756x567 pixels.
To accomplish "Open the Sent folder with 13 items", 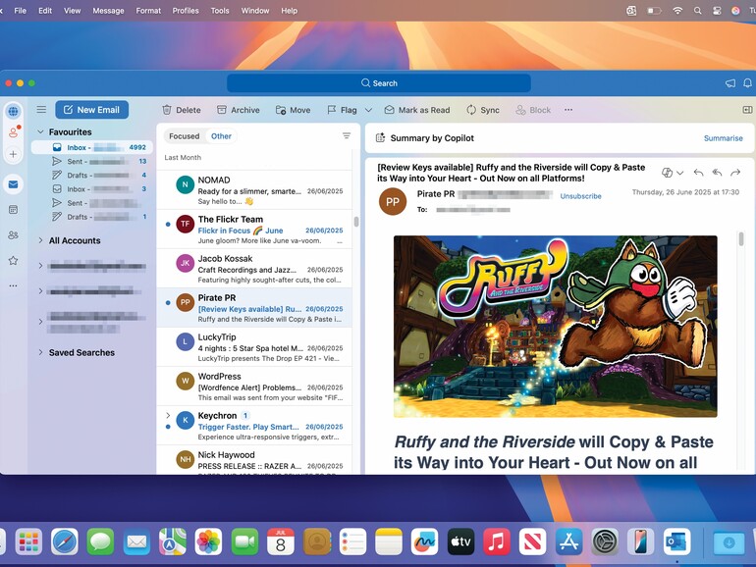I will pos(92,162).
